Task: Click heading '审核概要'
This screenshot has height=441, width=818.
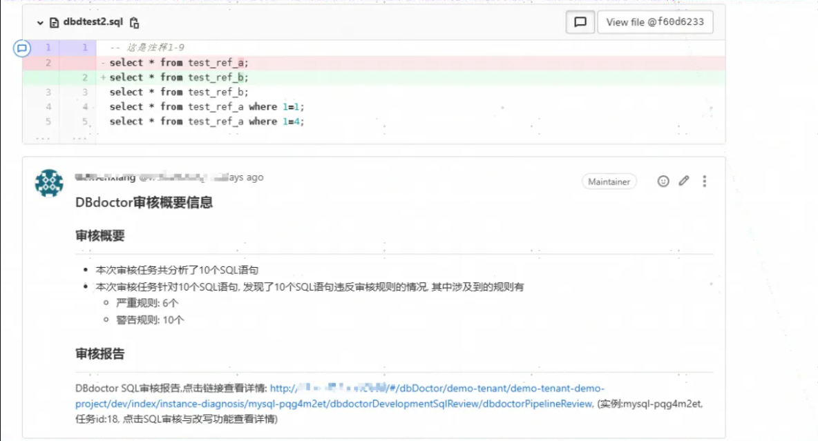Action: pos(99,235)
